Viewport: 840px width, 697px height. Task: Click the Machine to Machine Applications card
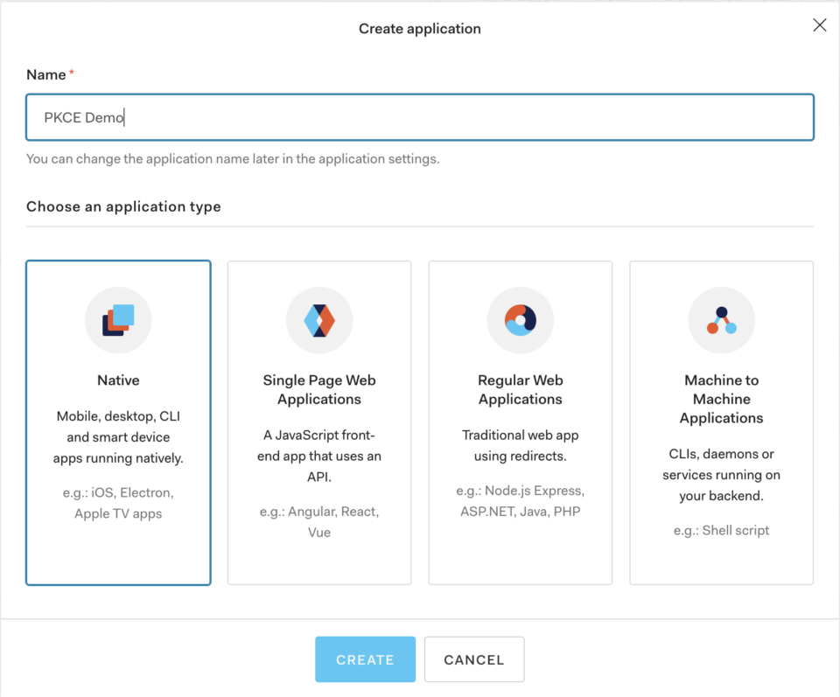[721, 420]
